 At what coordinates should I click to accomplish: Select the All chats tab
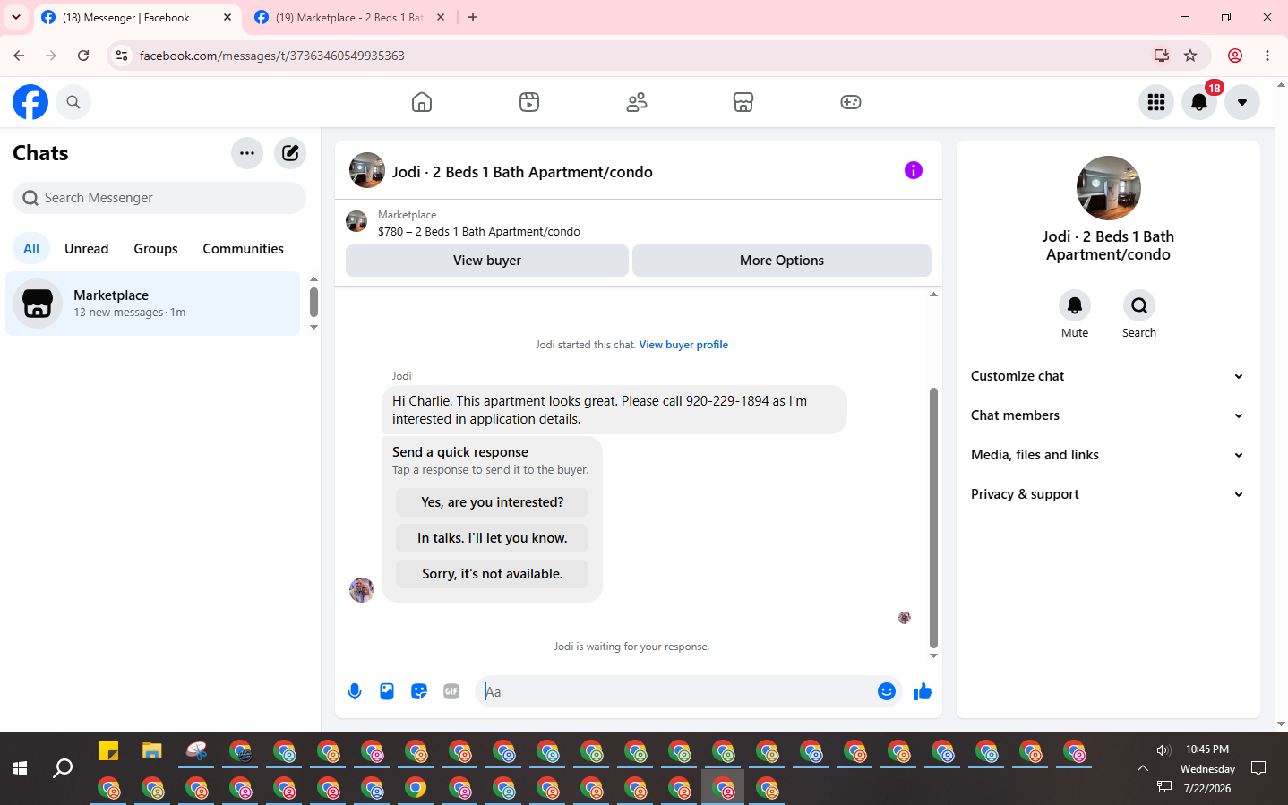31,249
